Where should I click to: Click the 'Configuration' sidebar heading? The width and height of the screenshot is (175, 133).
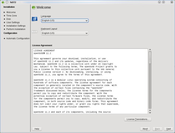[10, 33]
